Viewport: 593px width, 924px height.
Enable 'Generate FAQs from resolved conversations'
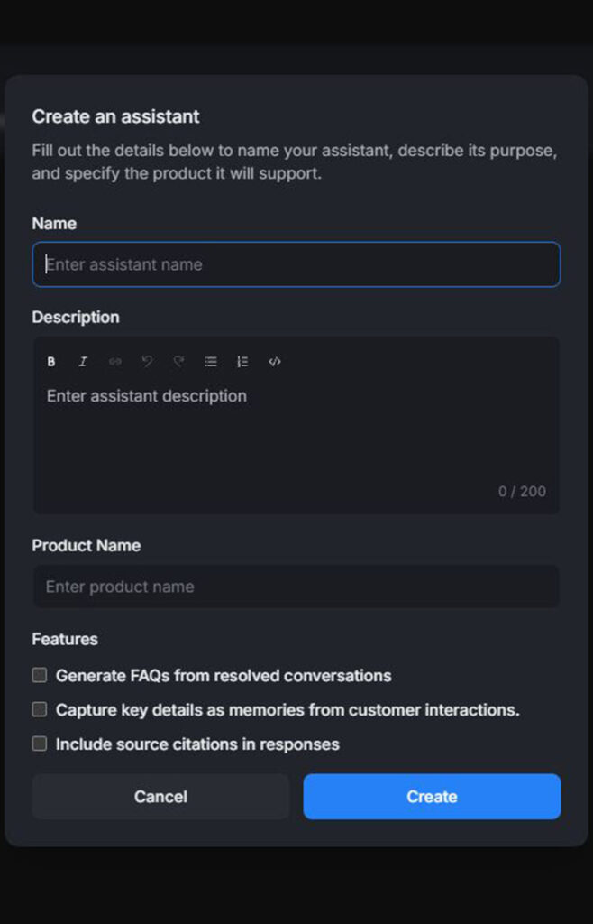pyautogui.click(x=39, y=674)
